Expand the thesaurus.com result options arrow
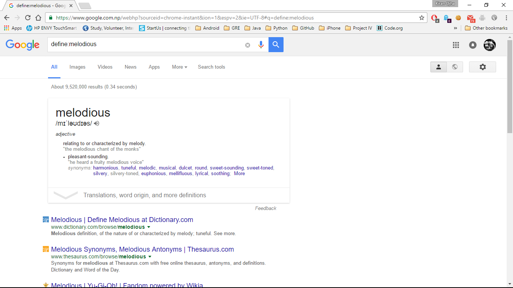 click(150, 257)
